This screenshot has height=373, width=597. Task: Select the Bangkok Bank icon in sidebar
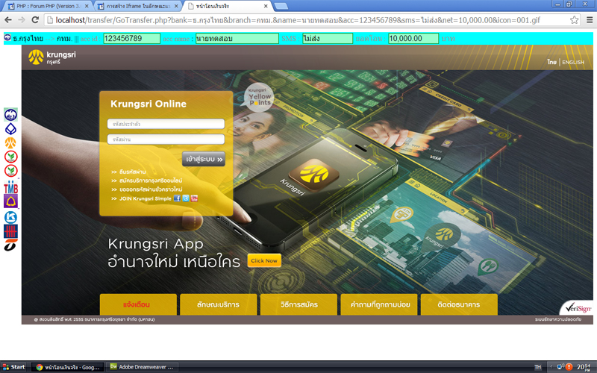[x=10, y=129]
